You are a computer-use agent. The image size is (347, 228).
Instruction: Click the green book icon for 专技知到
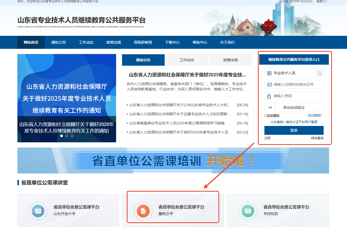tap(248, 211)
